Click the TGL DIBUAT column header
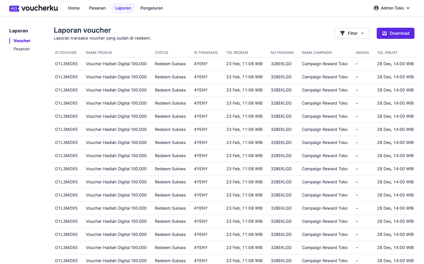 [x=387, y=53]
